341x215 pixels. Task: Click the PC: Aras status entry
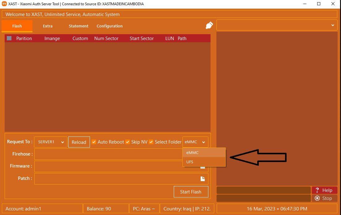[x=144, y=209]
